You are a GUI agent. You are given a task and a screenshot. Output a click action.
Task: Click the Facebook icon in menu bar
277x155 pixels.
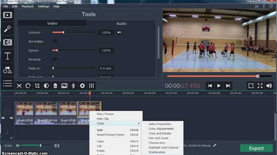coord(264,6)
